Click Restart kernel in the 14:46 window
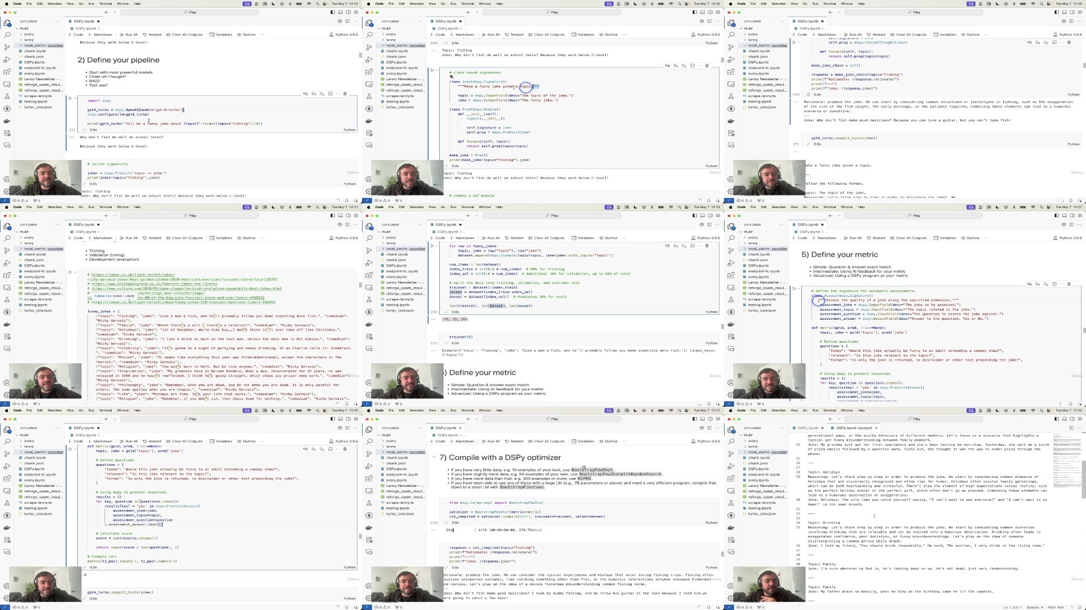Screen dimensions: 1086x610 [x=515, y=34]
